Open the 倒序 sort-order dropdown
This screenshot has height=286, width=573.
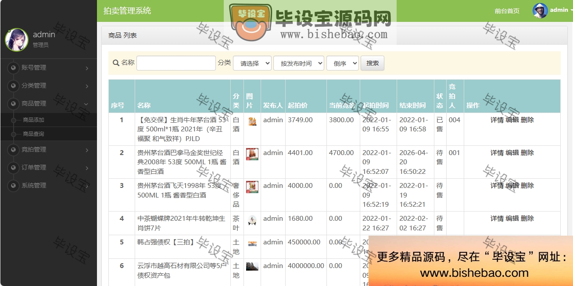coord(343,63)
